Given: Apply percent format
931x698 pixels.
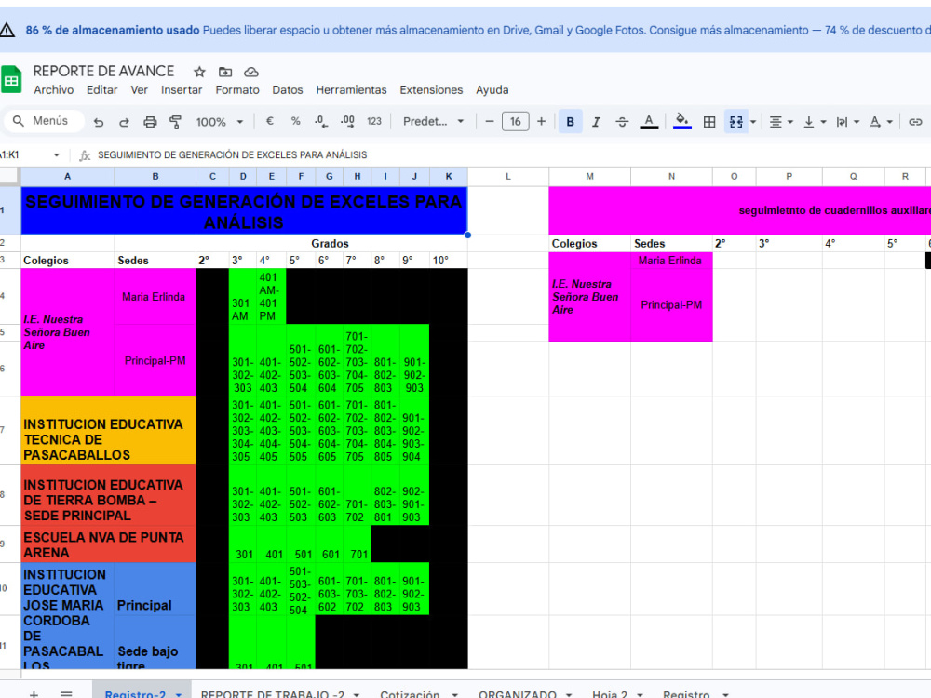Looking at the screenshot, I should click(x=296, y=121).
